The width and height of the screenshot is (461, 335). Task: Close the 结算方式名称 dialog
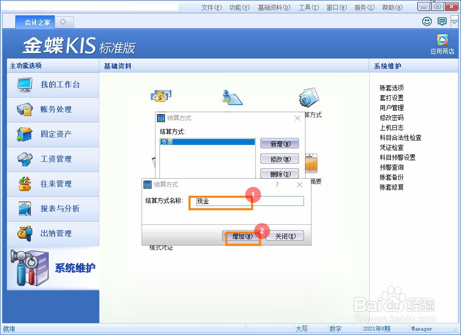pos(299,185)
